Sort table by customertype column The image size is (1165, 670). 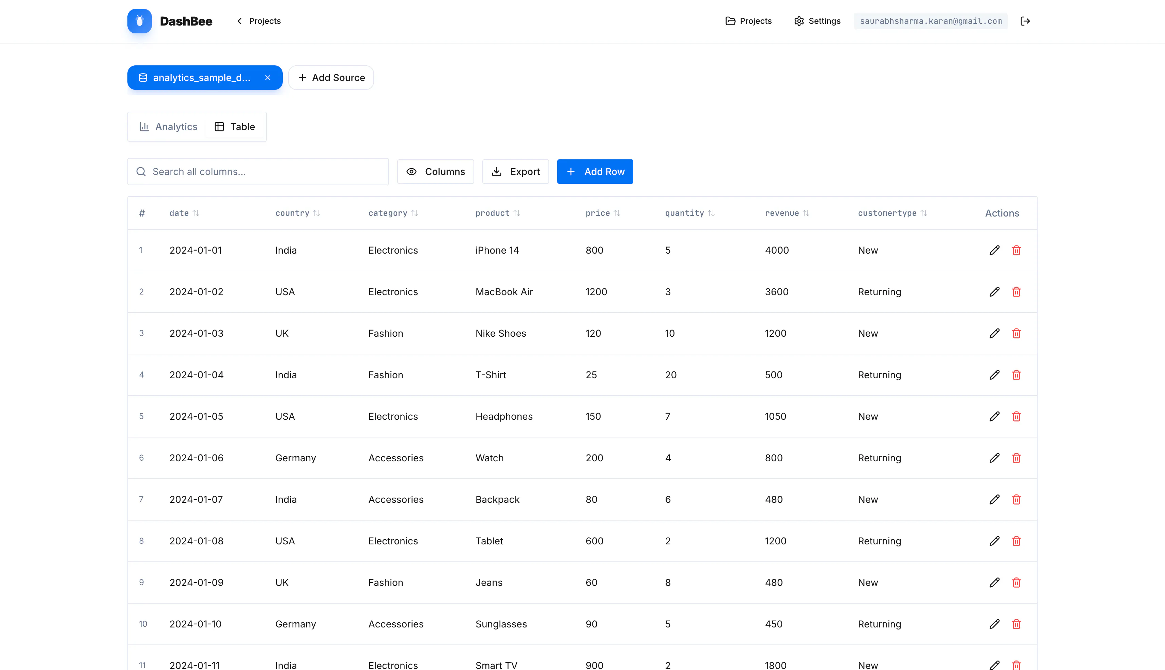coord(892,213)
